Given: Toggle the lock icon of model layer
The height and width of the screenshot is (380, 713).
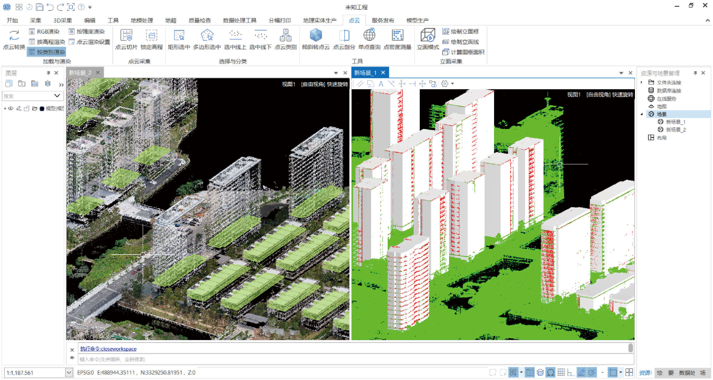Looking at the screenshot, I should (27, 109).
